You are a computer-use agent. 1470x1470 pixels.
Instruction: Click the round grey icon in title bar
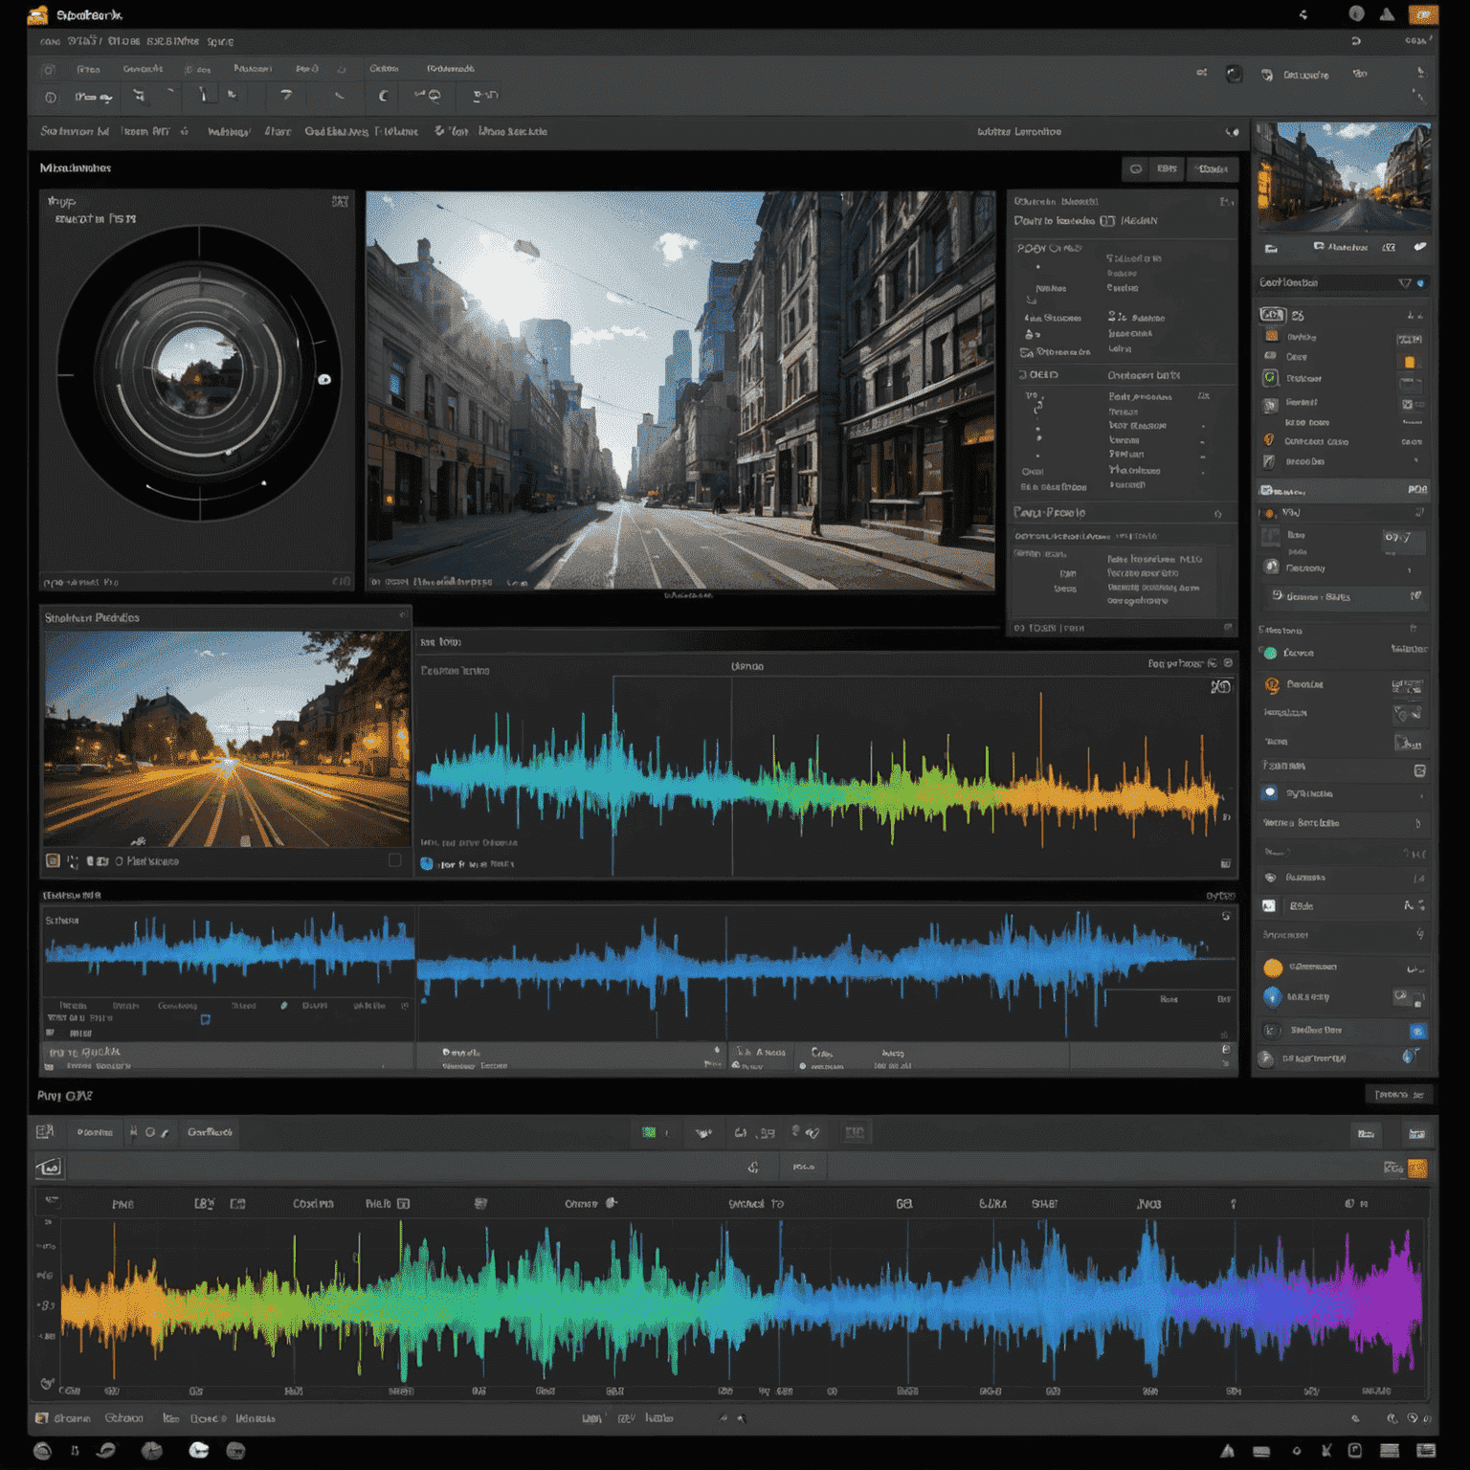1356,13
